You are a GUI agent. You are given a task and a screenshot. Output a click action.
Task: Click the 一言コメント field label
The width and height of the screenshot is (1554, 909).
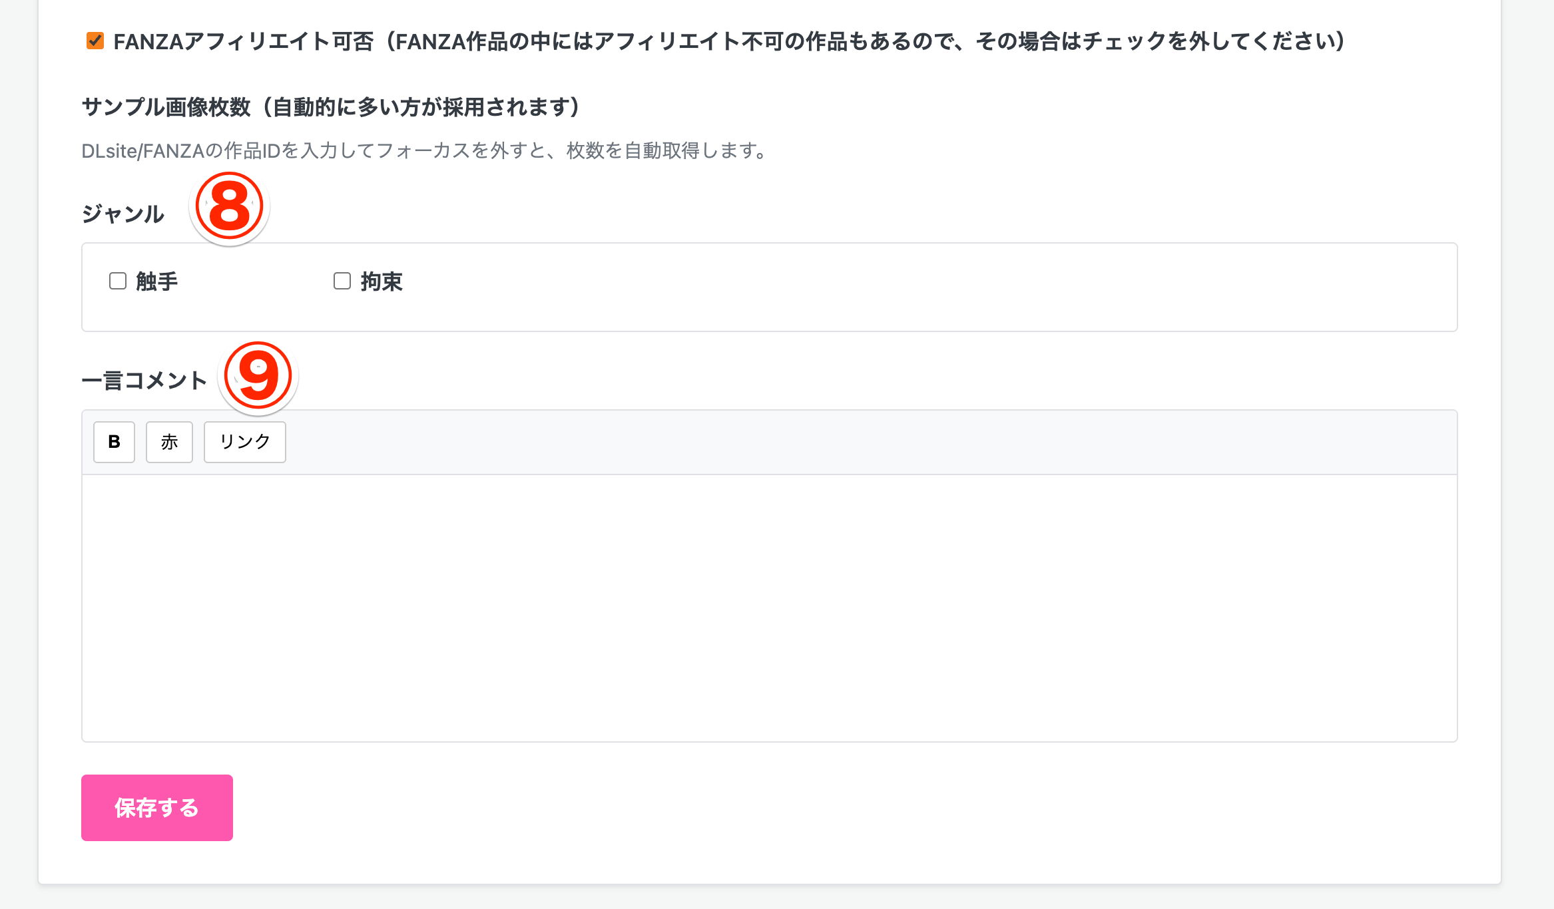click(144, 381)
